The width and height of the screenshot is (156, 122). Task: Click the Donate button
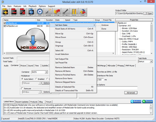coord(148,102)
